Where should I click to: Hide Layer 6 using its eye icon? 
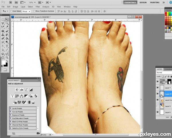tap(157, 112)
